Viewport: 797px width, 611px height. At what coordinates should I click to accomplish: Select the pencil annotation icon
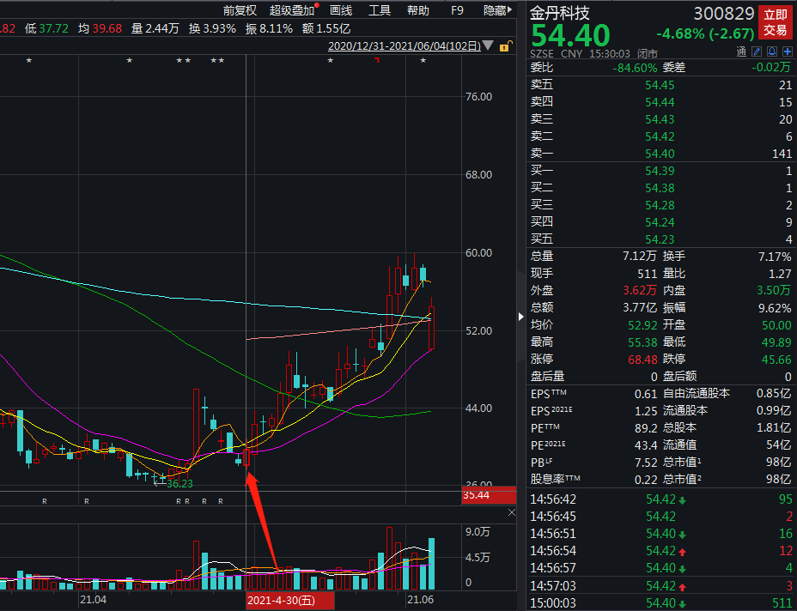tap(757, 51)
